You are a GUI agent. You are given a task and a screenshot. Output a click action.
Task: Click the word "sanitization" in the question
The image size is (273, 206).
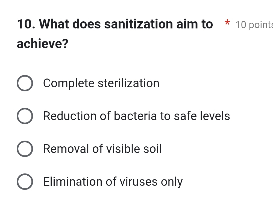(x=139, y=24)
